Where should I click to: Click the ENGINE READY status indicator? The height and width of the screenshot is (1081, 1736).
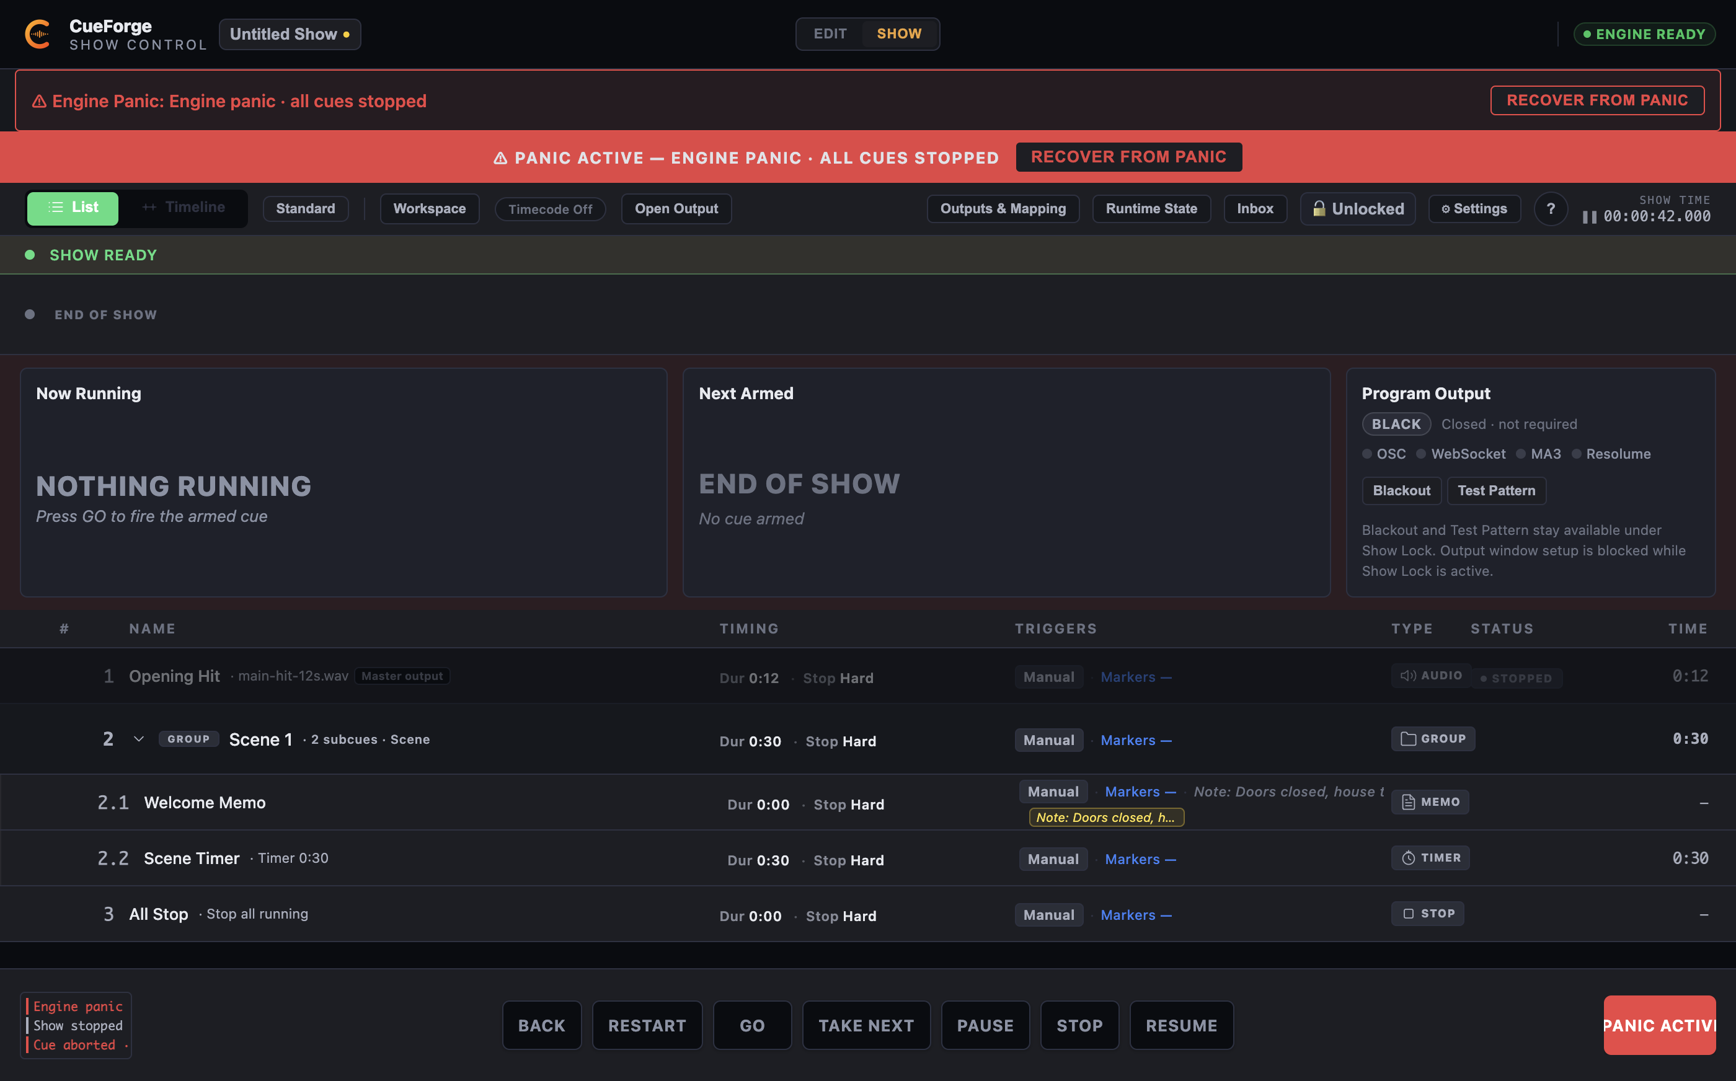[x=1643, y=34]
